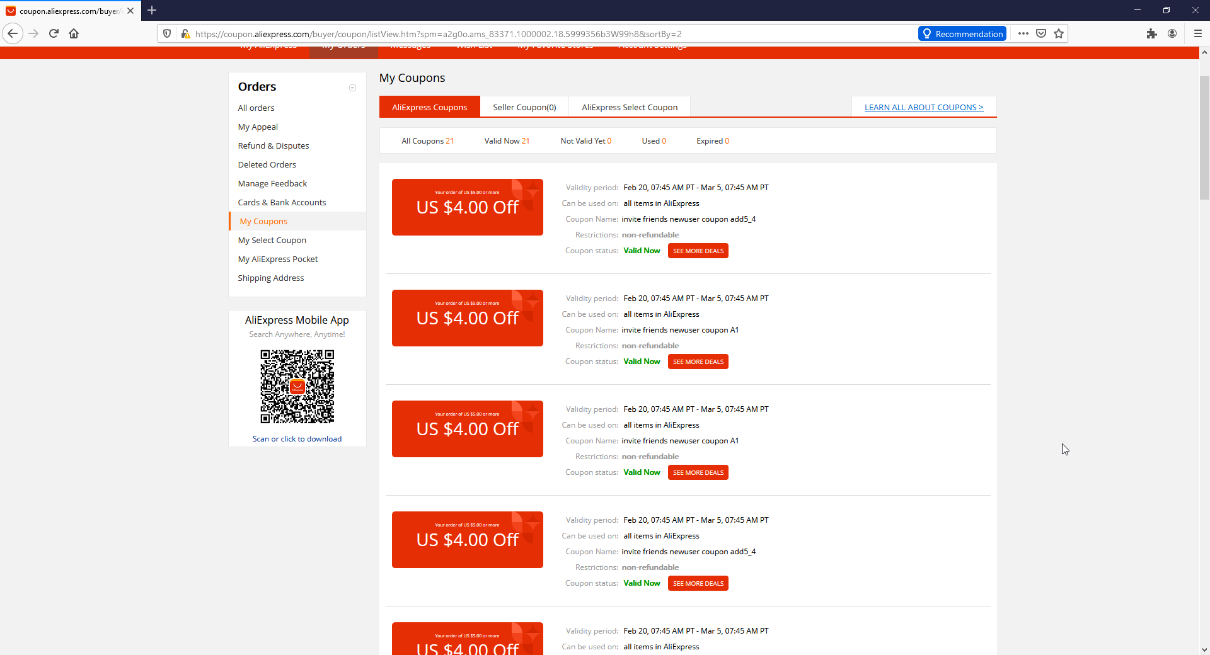The image size is (1210, 655).
Task: Click See More Deals for first A1 coupon
Action: [698, 362]
